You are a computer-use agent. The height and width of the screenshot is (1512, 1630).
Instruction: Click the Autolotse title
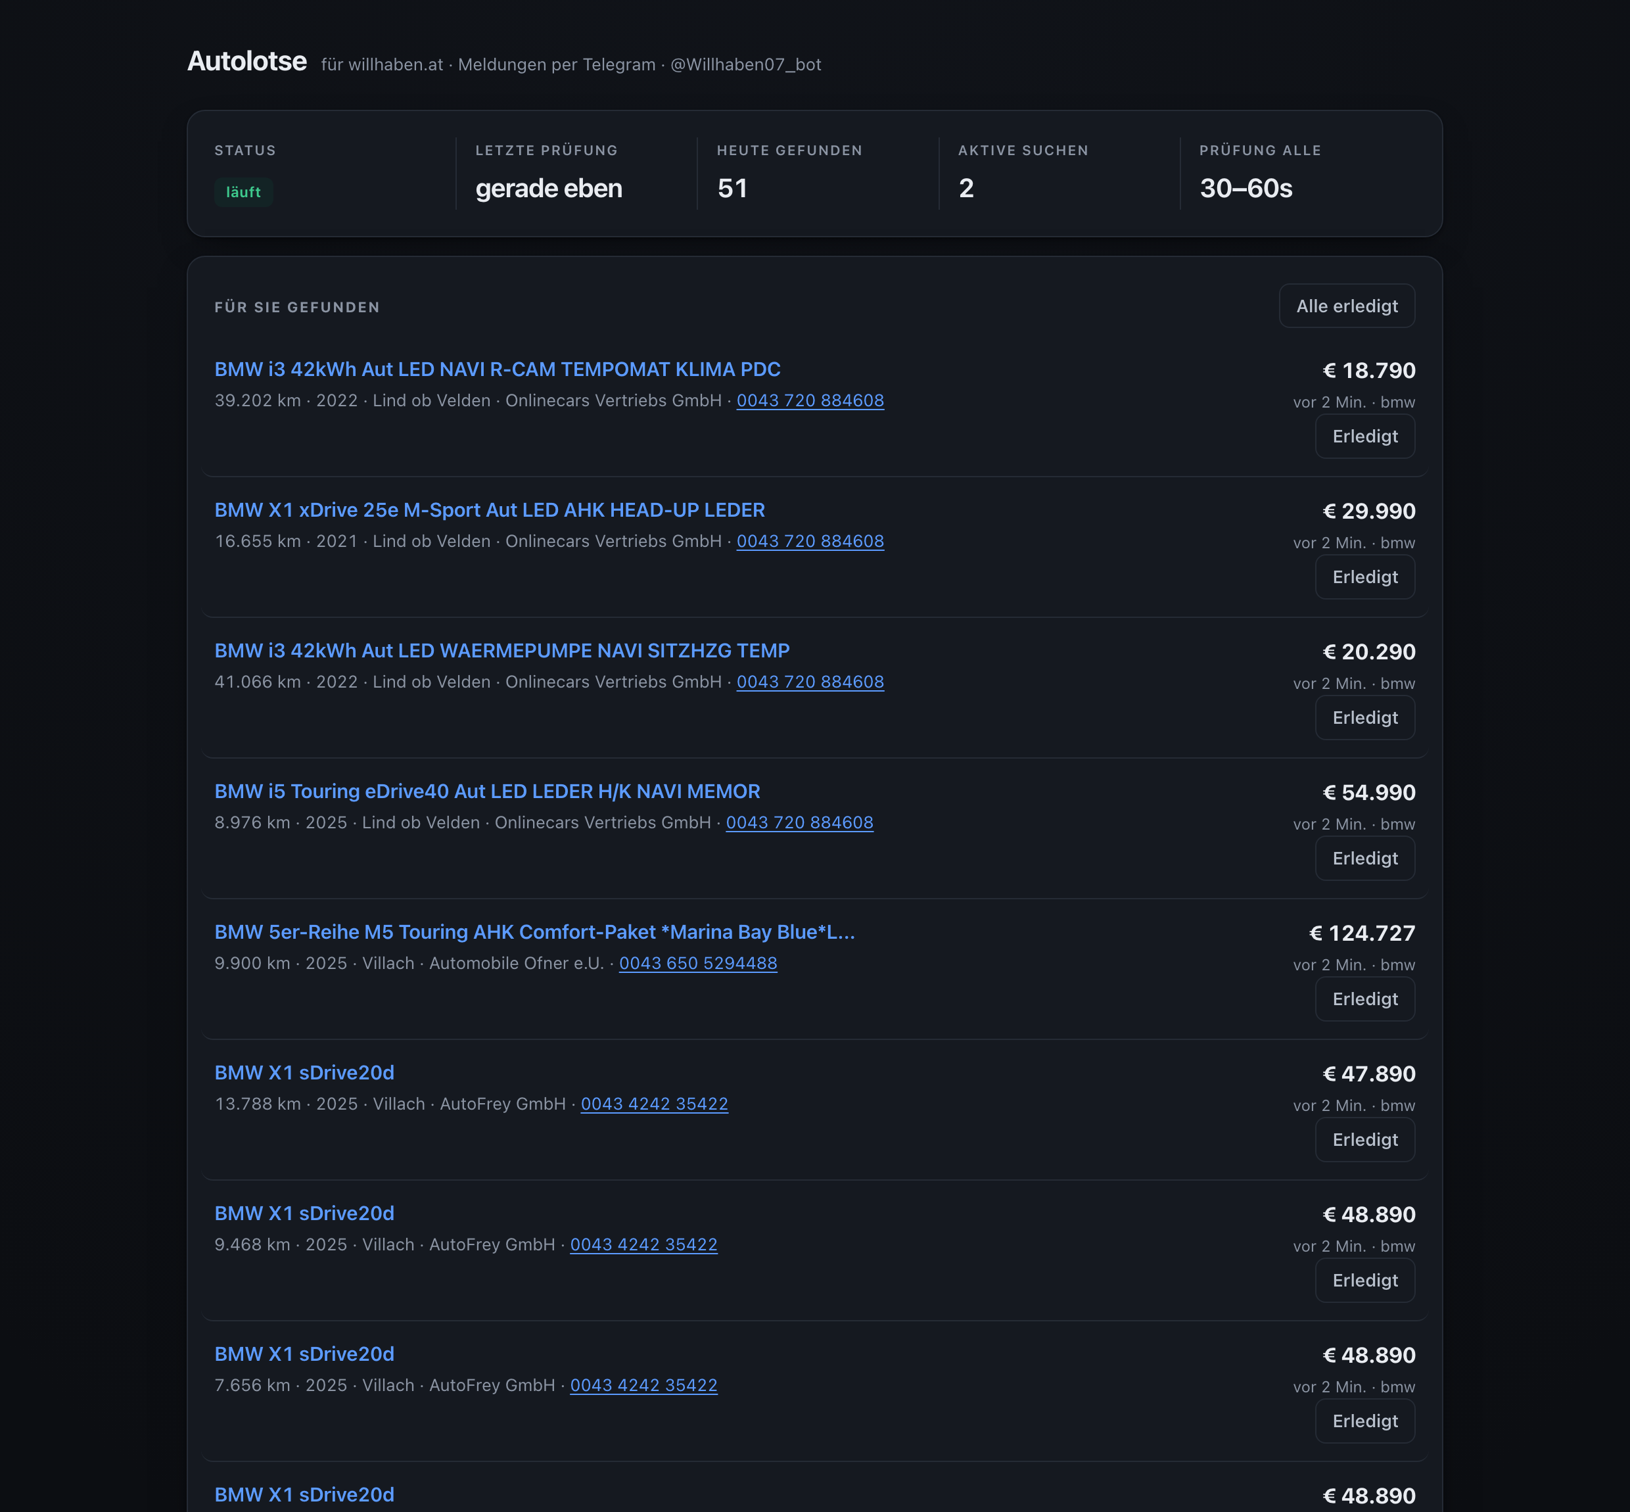point(247,61)
